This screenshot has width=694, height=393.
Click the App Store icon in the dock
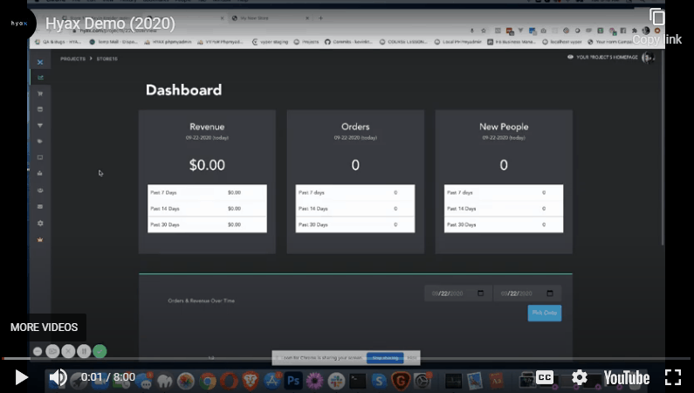[271, 381]
